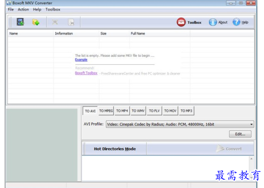Click the Hot Directories Mode button
The height and width of the screenshot is (188, 264).
(x=115, y=149)
